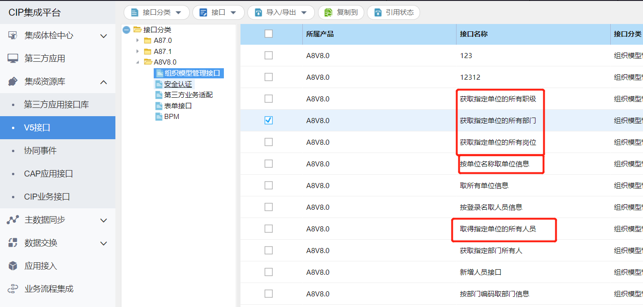Click the 接口分类 toolbar document icon
Viewport: 643px width, 307px height.
135,12
